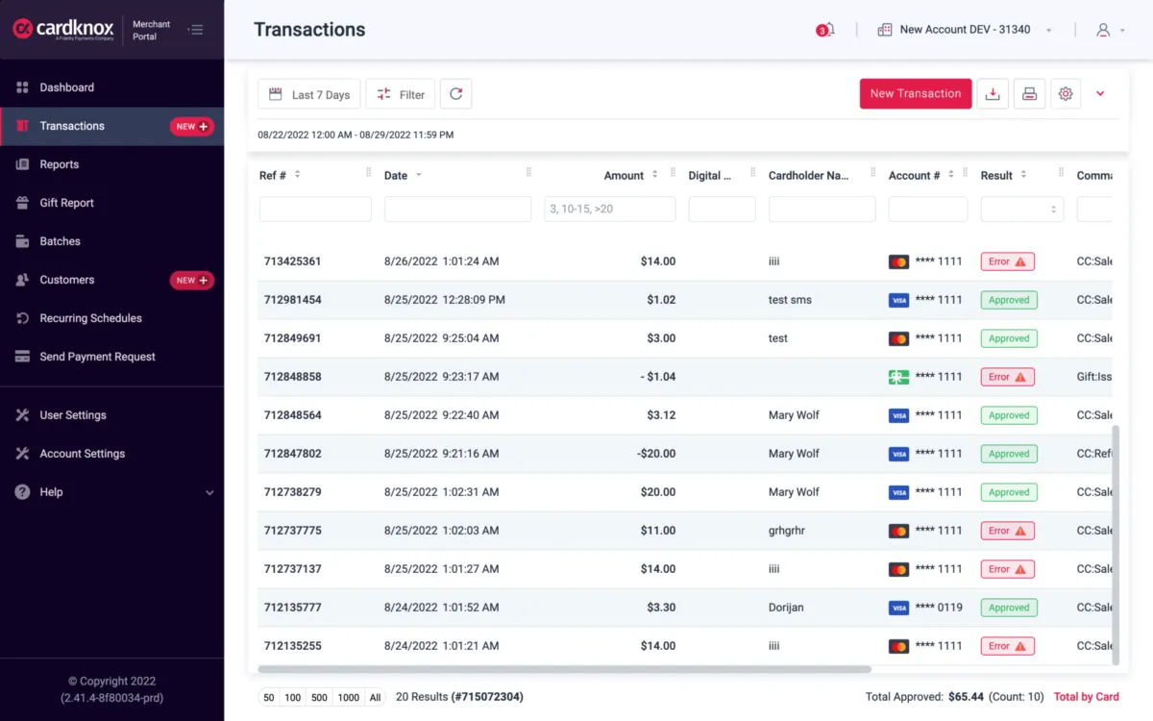The width and height of the screenshot is (1153, 721).
Task: Click the Cardknox logo
Action: [x=63, y=30]
